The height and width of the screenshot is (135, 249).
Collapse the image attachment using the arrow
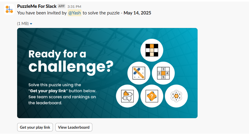(31, 24)
